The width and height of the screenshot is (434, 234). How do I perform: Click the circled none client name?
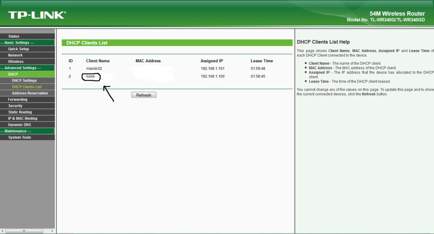(x=90, y=77)
